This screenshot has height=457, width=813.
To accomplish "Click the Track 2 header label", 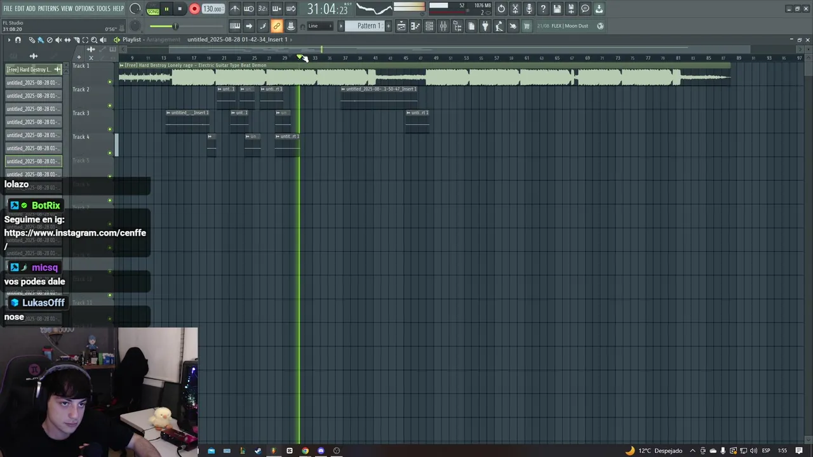I will coord(81,89).
